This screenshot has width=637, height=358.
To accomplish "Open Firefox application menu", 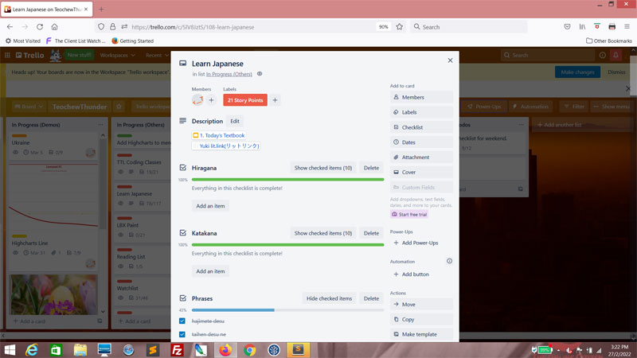I will click(x=627, y=27).
